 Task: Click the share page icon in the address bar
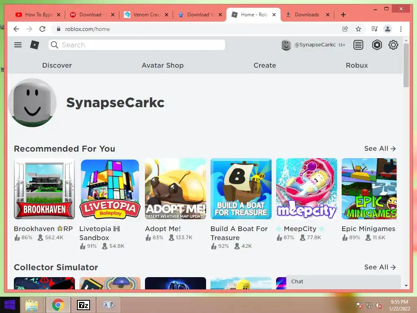tap(345, 29)
